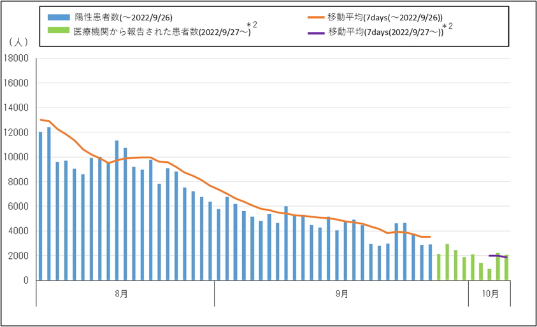Click the 2000 y-axis value label
The height and width of the screenshot is (327, 537).
tap(19, 256)
